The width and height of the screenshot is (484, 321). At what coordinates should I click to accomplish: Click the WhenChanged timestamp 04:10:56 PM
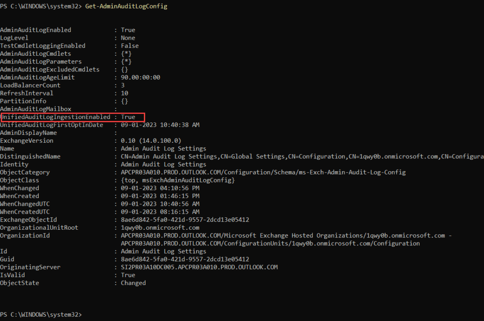coord(160,188)
